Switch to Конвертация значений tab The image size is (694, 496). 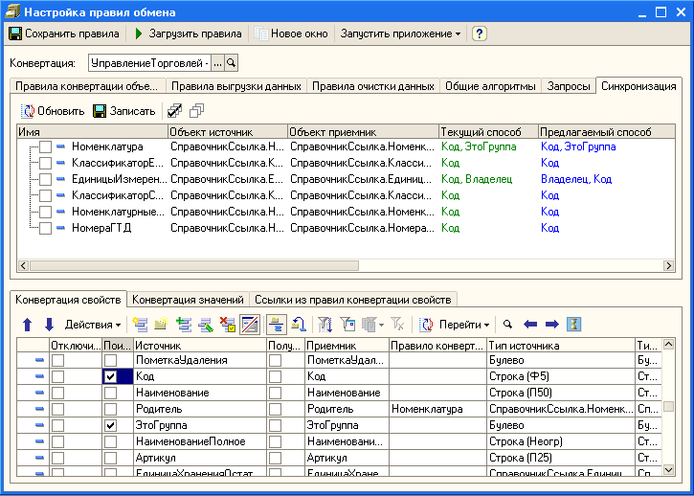point(188,300)
